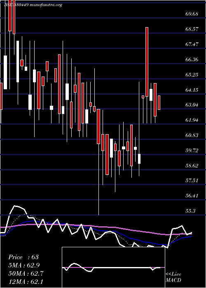Image resolution: width=206 pixels, height=288 pixels.
Task: Click the 60.83 price axis label
Action: click(x=192, y=135)
